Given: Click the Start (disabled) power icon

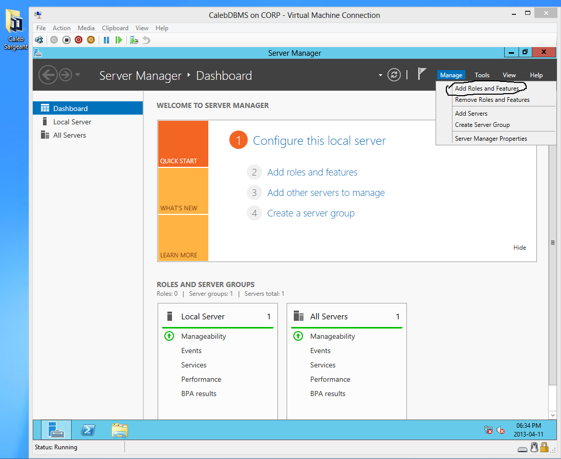Looking at the screenshot, I should tap(54, 40).
